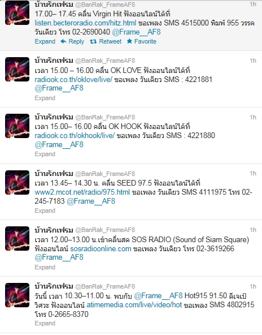Expand the OK HOOK tweet

45,154
